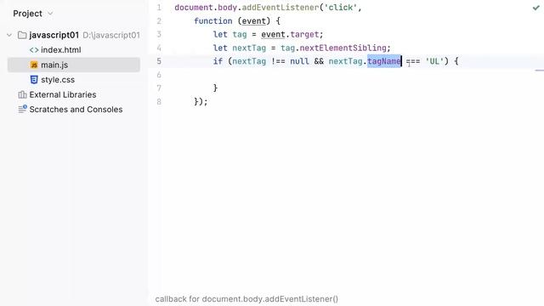
Task: Collapse the javascript01 project folder
Action: (x=9, y=35)
